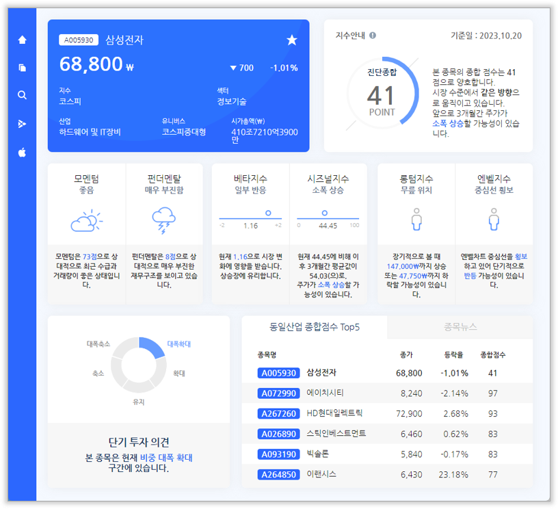Click the blue 대폭확대 donut segment
This screenshot has width=558, height=509.
(x=152, y=347)
